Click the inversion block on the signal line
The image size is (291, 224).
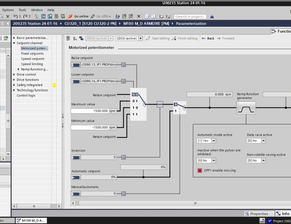click(x=160, y=104)
